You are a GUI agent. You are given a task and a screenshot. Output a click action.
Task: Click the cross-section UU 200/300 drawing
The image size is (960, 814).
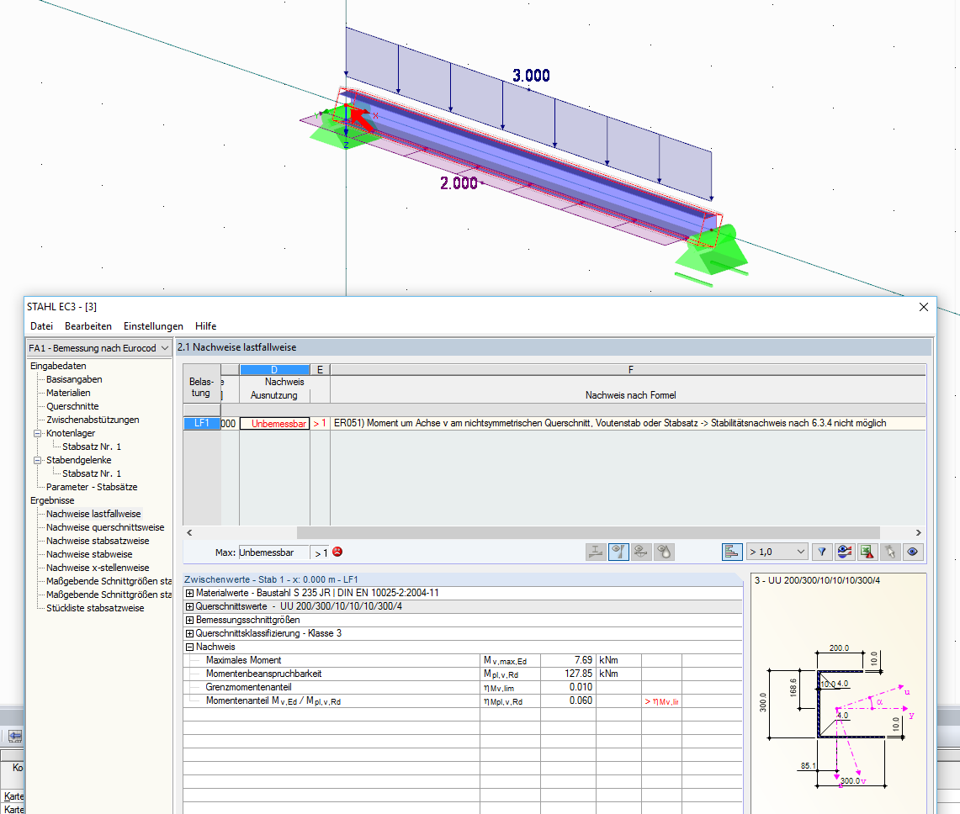point(839,715)
